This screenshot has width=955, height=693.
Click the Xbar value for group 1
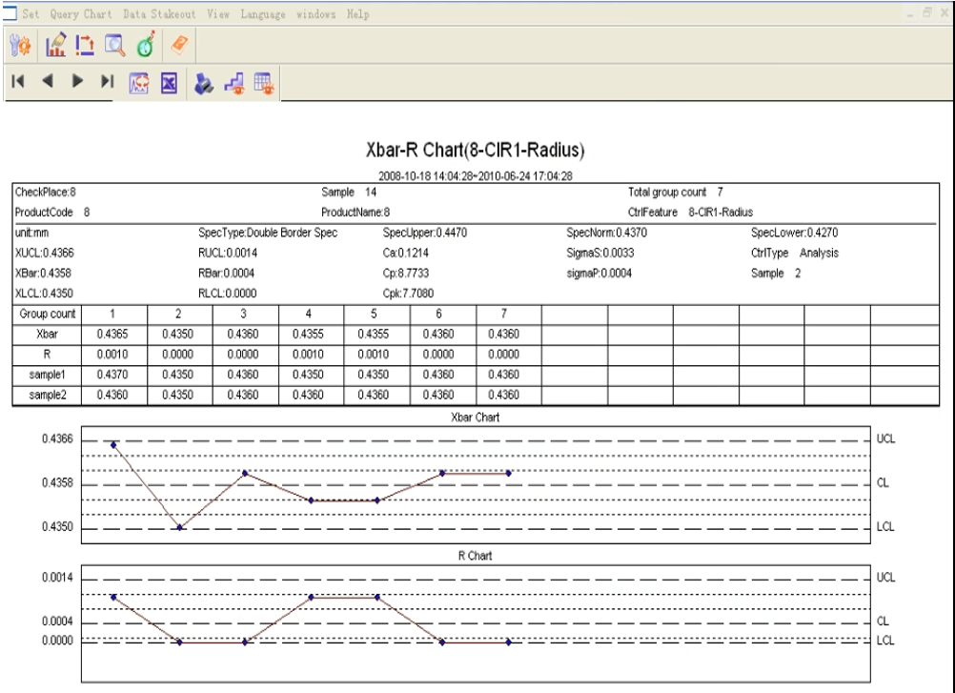point(113,334)
